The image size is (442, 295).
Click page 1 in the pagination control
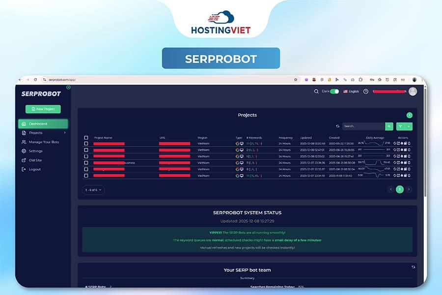(x=401, y=189)
